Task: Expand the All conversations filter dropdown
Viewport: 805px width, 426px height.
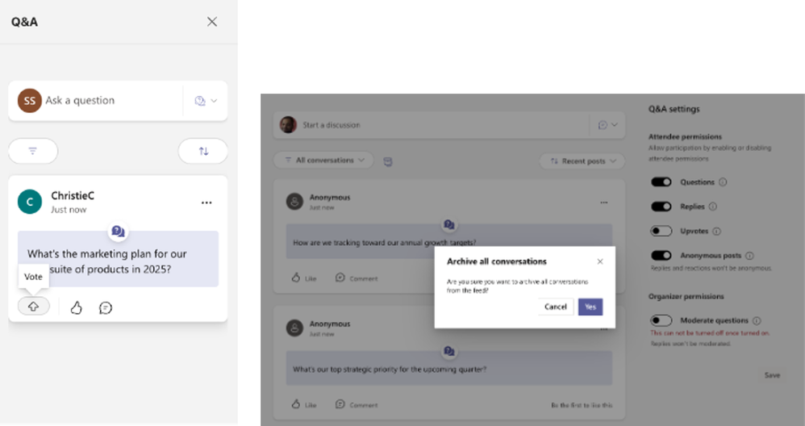Action: pos(323,161)
